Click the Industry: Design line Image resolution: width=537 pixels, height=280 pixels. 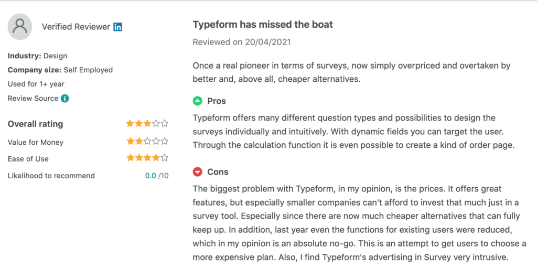[x=38, y=56]
